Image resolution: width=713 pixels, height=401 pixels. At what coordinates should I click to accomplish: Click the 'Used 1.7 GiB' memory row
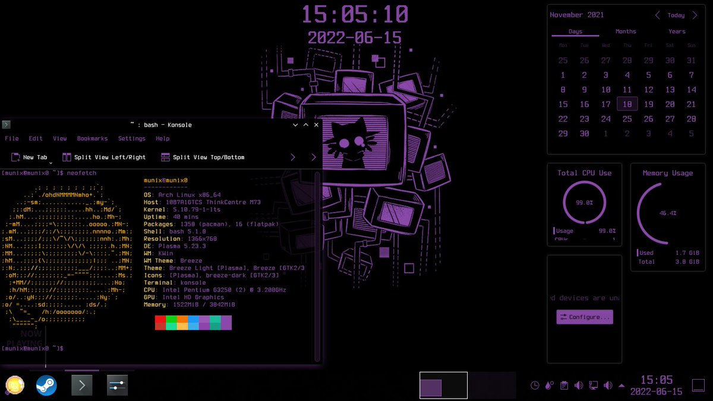tap(668, 253)
